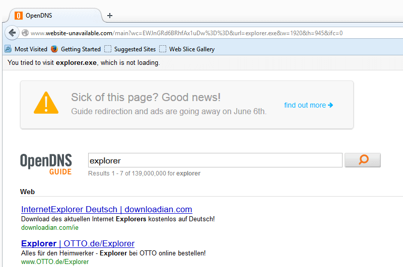
Task: Open Suggested Sites bookmark
Action: 130,49
